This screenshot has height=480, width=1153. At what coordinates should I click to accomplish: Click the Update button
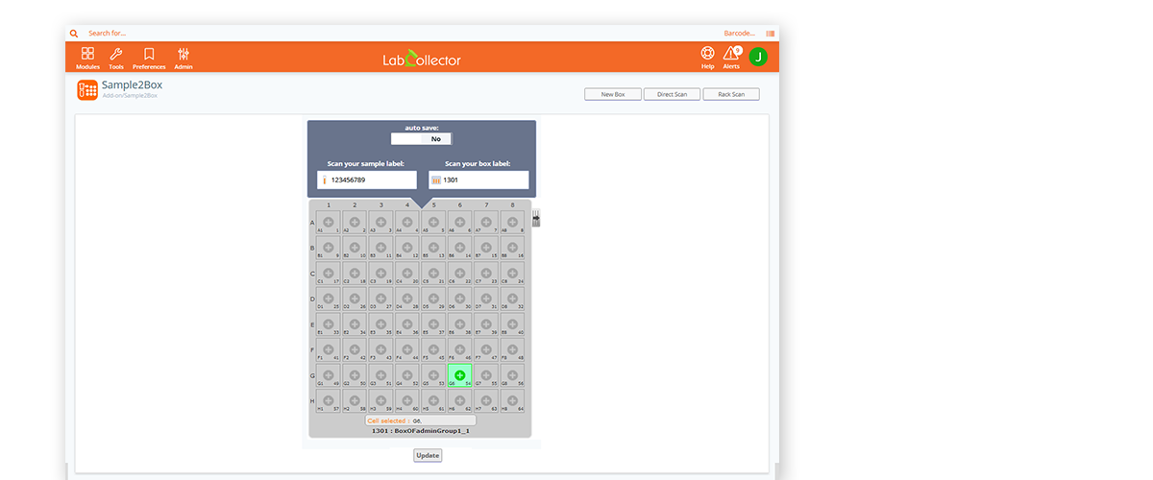pos(428,455)
